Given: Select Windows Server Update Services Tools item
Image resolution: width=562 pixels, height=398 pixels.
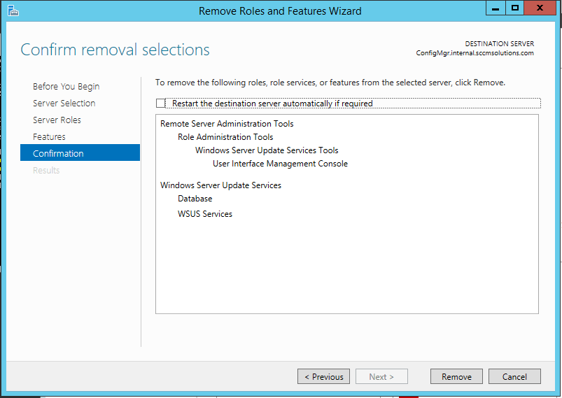Looking at the screenshot, I should (x=267, y=150).
